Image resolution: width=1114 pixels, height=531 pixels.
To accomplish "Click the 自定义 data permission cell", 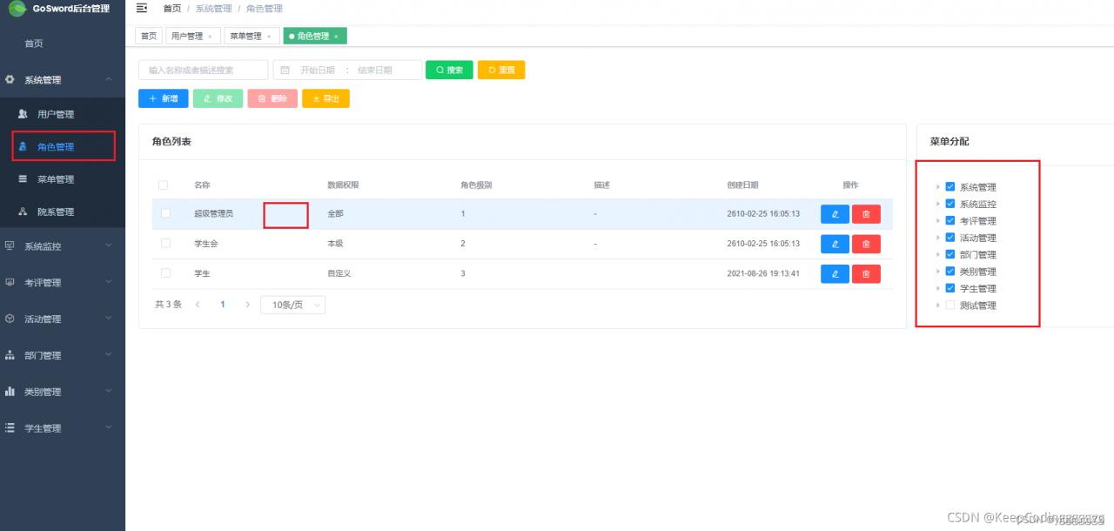I will [x=339, y=273].
